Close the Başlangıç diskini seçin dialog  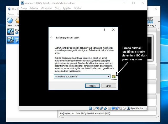(x=113, y=30)
